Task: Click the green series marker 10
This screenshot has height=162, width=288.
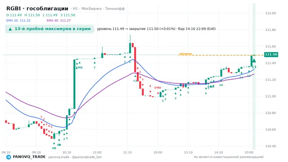Action: tap(221, 85)
